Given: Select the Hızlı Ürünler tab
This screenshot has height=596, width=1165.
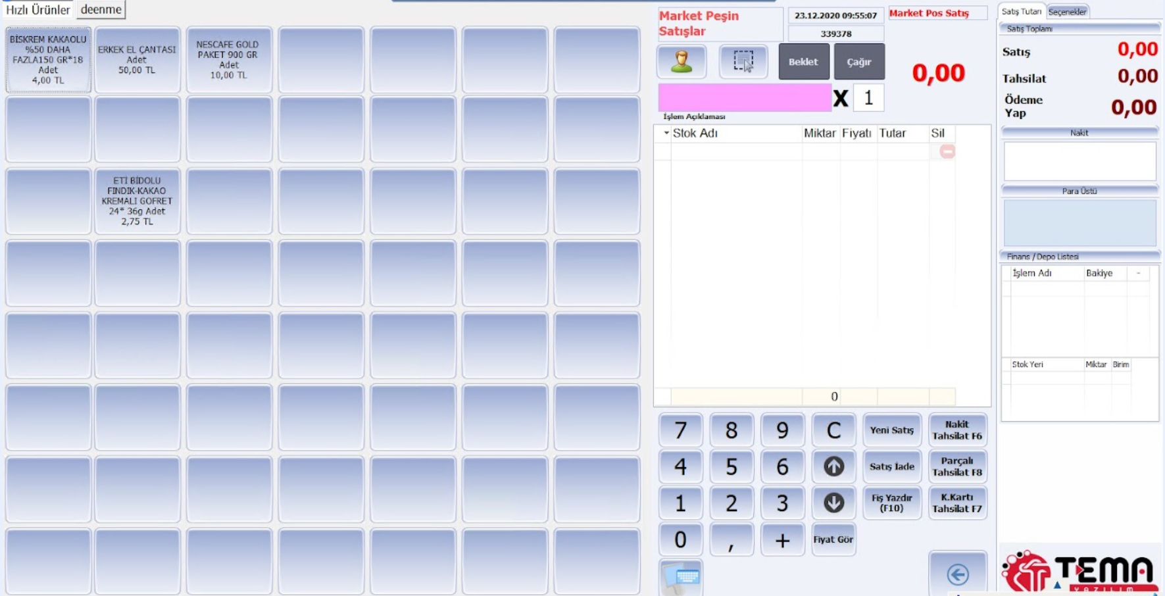Looking at the screenshot, I should point(37,10).
